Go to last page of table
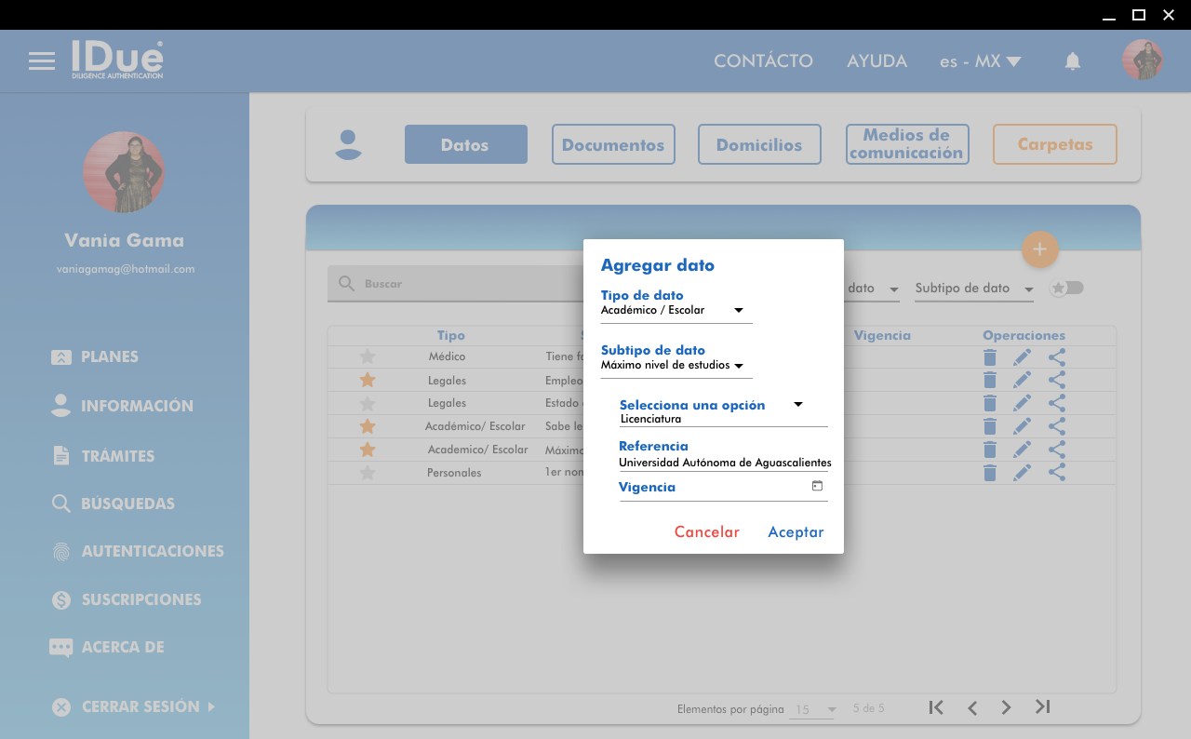 (1042, 707)
